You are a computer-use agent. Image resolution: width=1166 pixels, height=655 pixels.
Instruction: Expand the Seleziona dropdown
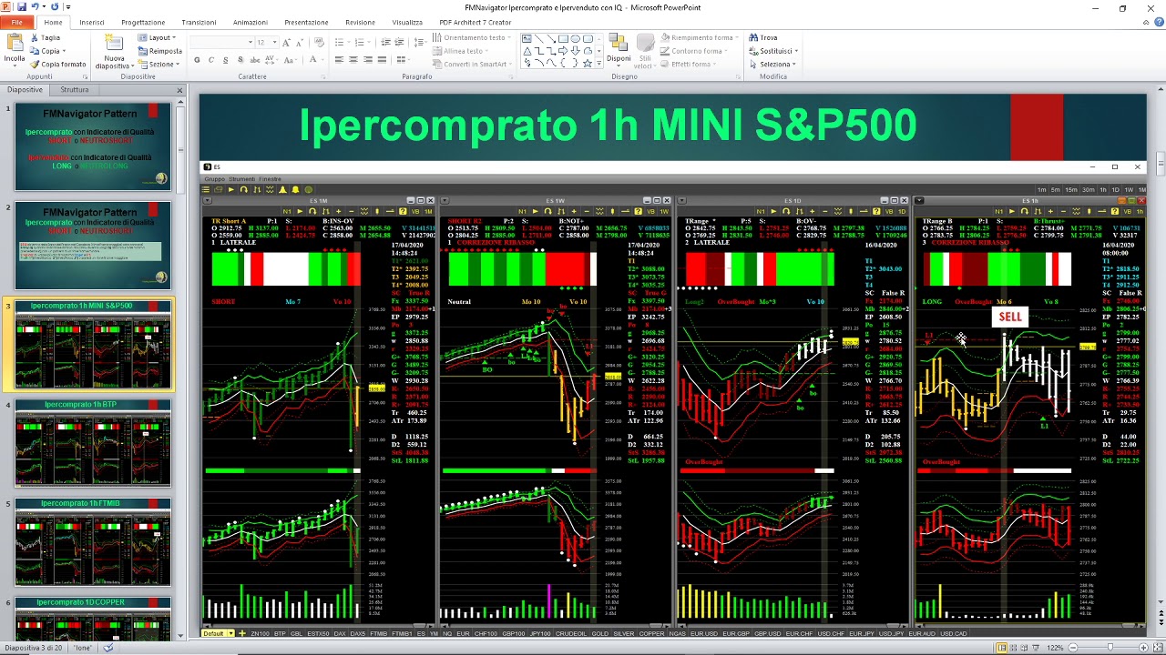pyautogui.click(x=794, y=65)
